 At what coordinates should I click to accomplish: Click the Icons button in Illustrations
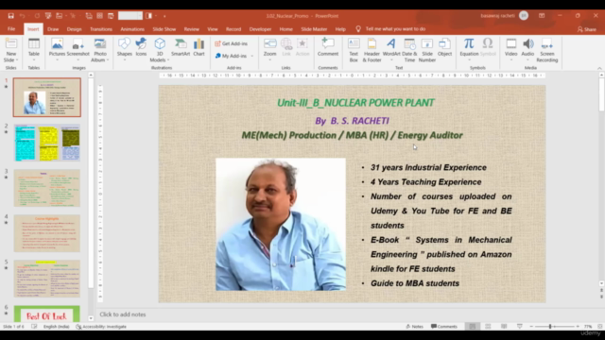tap(141, 47)
